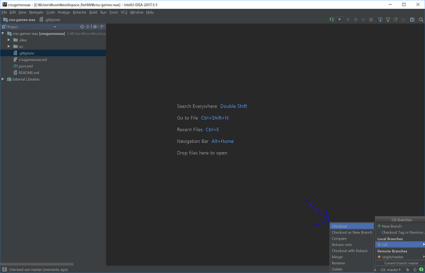Click .gitignore breadcrumb in navigation bar
Screen dimensions: 425x273
point(50,19)
